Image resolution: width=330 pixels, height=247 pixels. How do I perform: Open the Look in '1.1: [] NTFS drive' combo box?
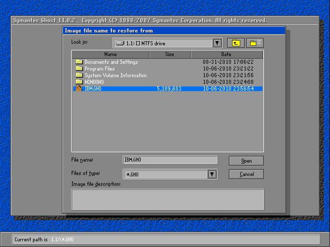click(x=168, y=43)
